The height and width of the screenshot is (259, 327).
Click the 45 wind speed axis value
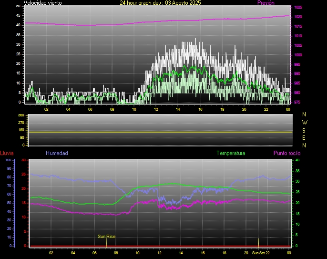(x=18, y=16)
